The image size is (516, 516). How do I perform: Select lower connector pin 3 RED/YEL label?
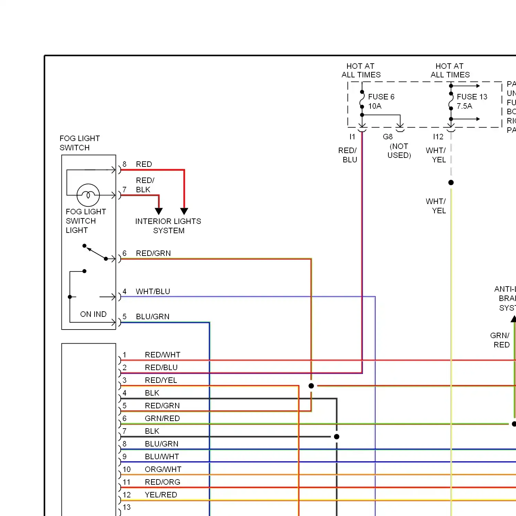(161, 380)
